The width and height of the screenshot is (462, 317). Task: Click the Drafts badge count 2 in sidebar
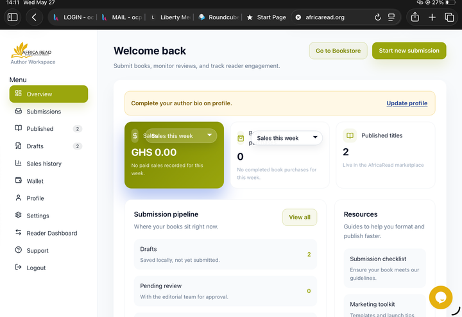(x=78, y=146)
